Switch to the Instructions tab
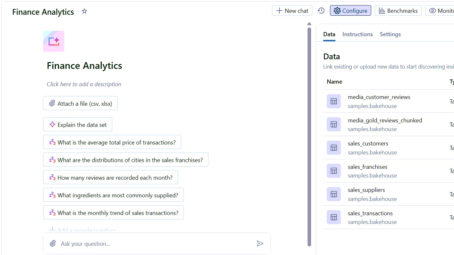This screenshot has width=454, height=255. 357,34
